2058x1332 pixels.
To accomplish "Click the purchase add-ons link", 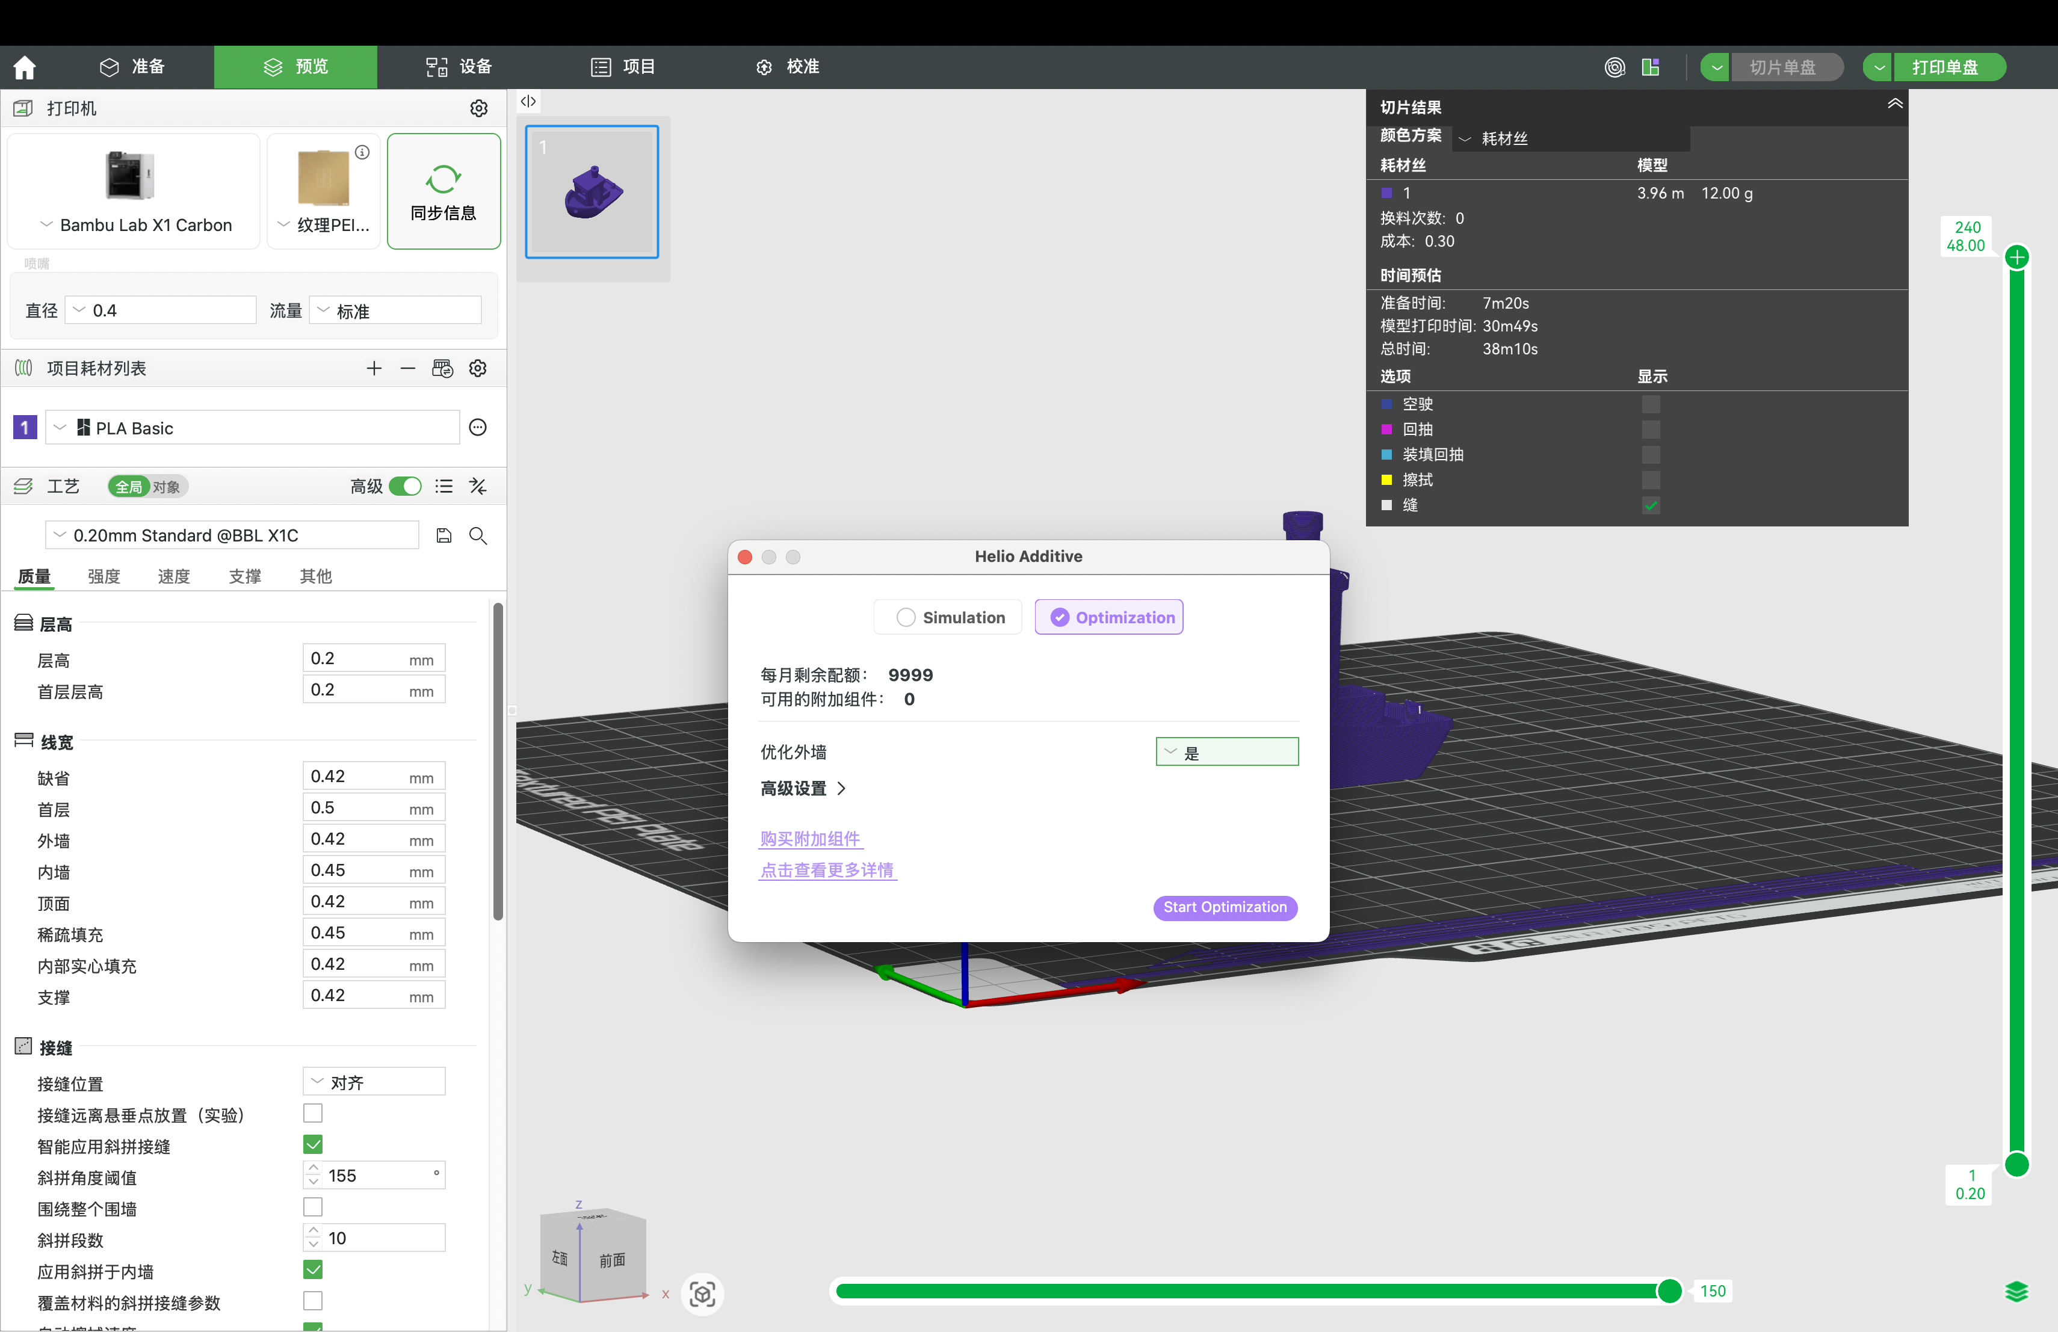I will [810, 839].
